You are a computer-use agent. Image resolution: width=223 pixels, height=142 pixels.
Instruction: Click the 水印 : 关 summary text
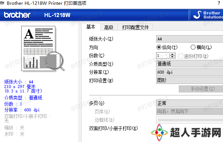[14, 134]
